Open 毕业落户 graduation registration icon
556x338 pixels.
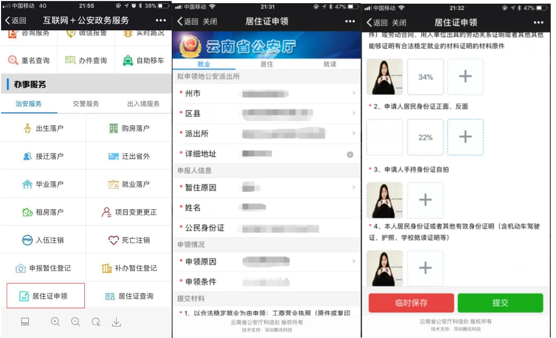[x=27, y=184]
